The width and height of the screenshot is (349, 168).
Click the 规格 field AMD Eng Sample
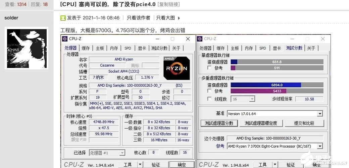(x=140, y=85)
